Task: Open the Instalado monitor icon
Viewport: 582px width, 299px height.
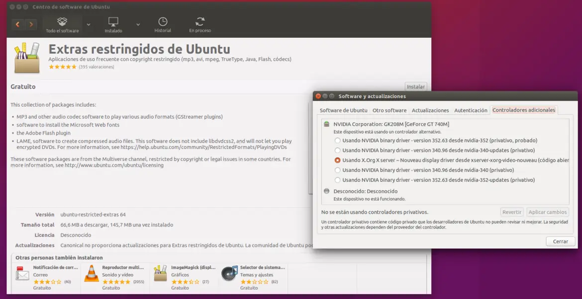Action: coord(113,21)
